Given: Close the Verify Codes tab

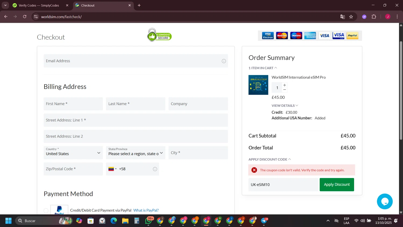Looking at the screenshot, I should click(x=67, y=5).
